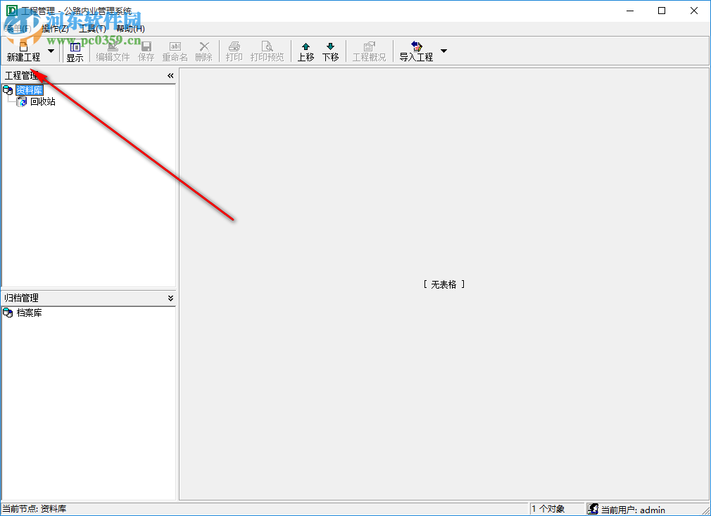The image size is (711, 516).
Task: Click the 1 个对象 status text
Action: (x=548, y=509)
